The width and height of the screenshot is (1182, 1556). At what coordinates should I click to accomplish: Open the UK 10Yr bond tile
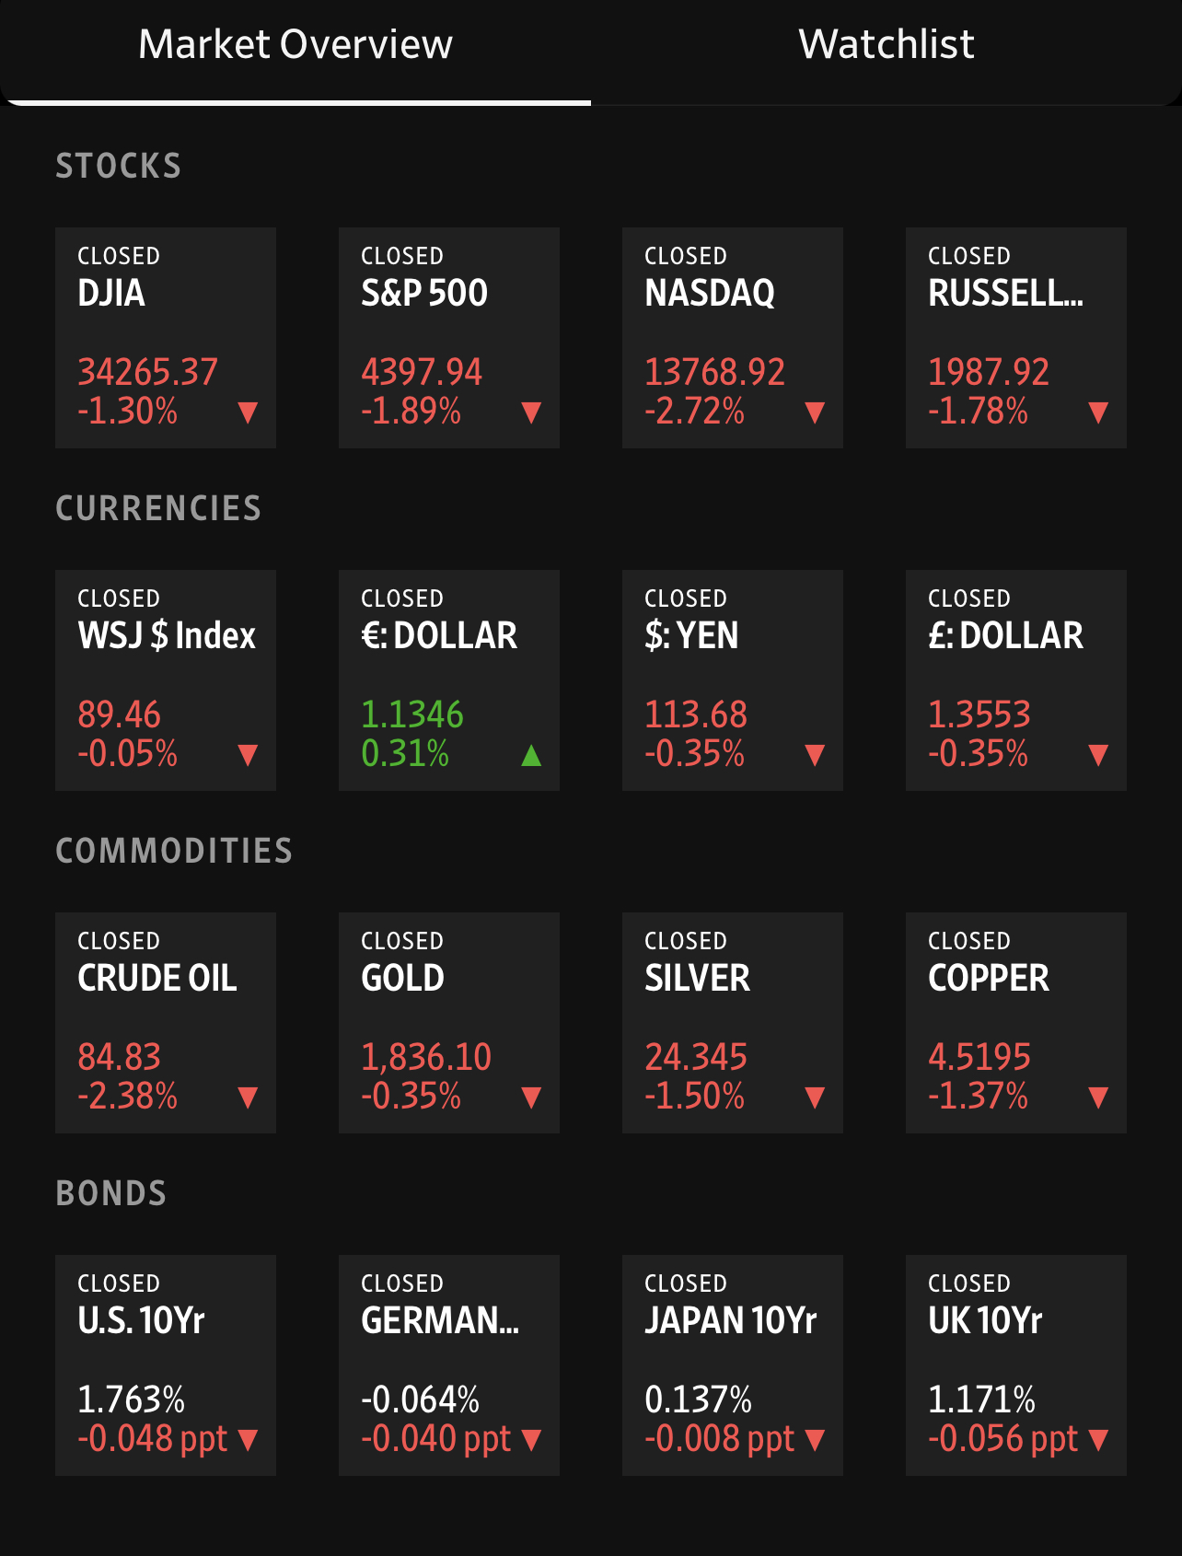(1016, 1364)
